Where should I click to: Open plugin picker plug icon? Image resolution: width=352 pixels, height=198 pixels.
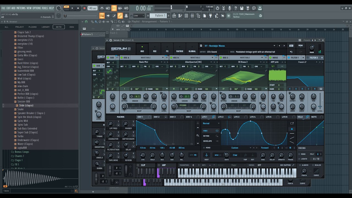tap(210, 16)
